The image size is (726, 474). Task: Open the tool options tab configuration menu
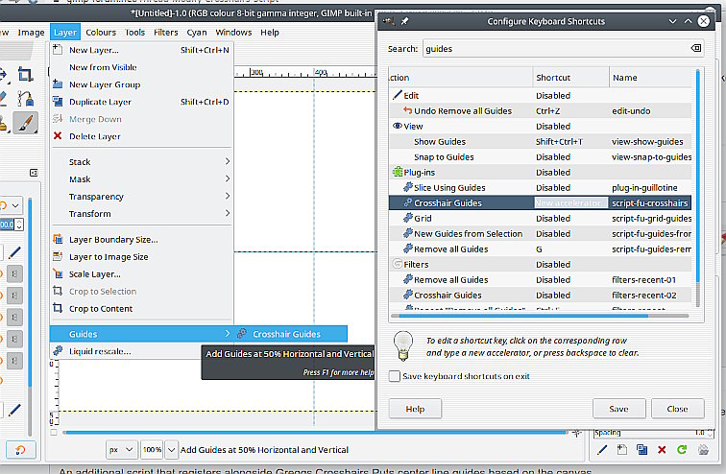coord(34,173)
